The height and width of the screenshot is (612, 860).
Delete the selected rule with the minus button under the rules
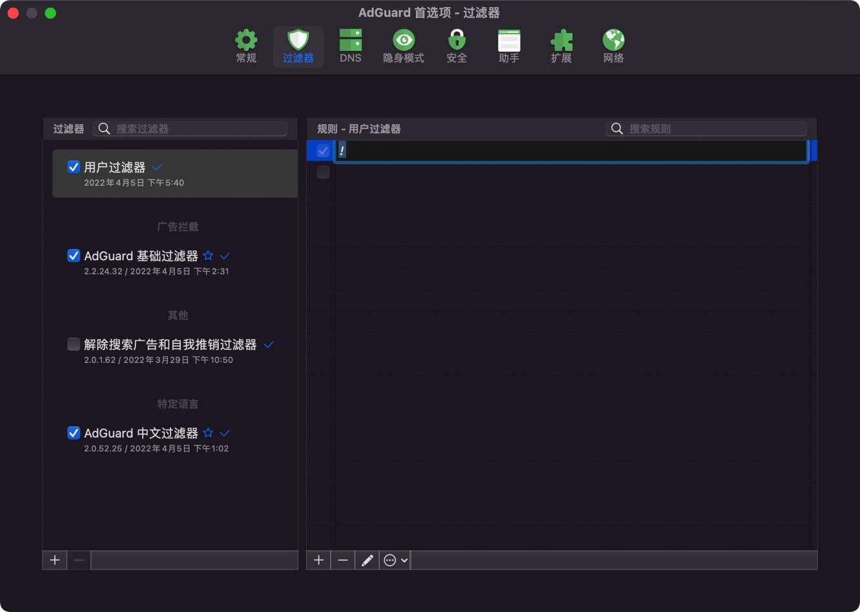(343, 560)
